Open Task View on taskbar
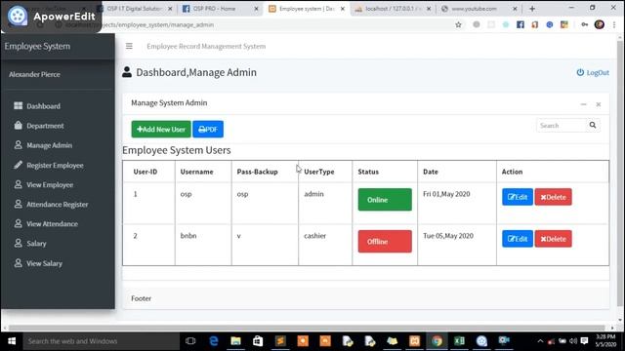Screen dimensions: 625x351 pos(190,341)
